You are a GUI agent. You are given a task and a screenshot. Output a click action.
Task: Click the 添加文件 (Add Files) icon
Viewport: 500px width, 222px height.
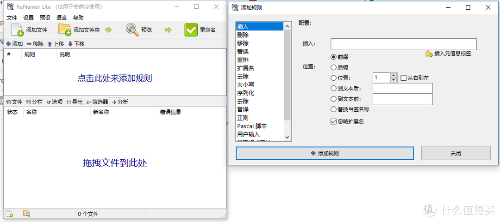18,30
